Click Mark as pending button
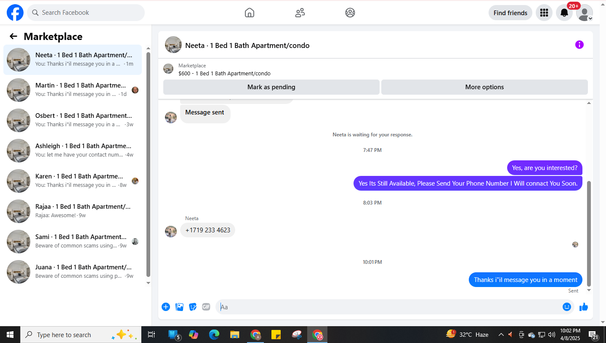 (x=271, y=87)
